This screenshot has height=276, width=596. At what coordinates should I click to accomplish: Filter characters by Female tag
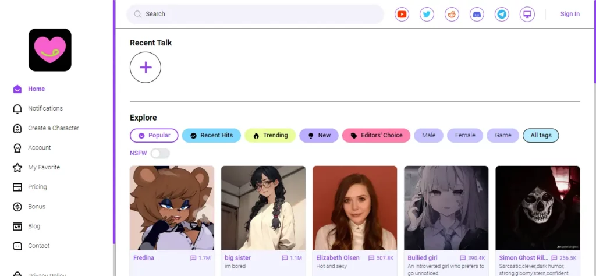[465, 135]
